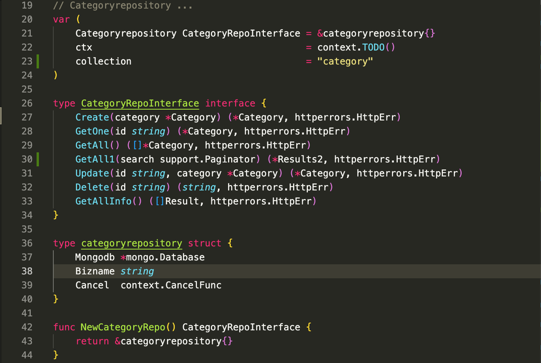The image size is (541, 363).
Task: Click green git change marker beside line 23
Action: click(38, 62)
